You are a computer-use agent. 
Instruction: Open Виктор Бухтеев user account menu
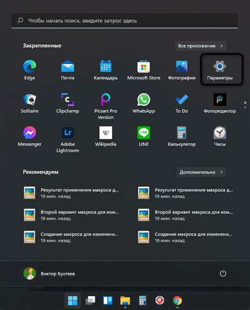tap(49, 274)
